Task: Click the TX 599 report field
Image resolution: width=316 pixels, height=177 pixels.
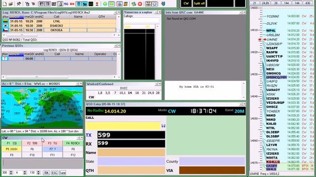Action: (x=131, y=135)
